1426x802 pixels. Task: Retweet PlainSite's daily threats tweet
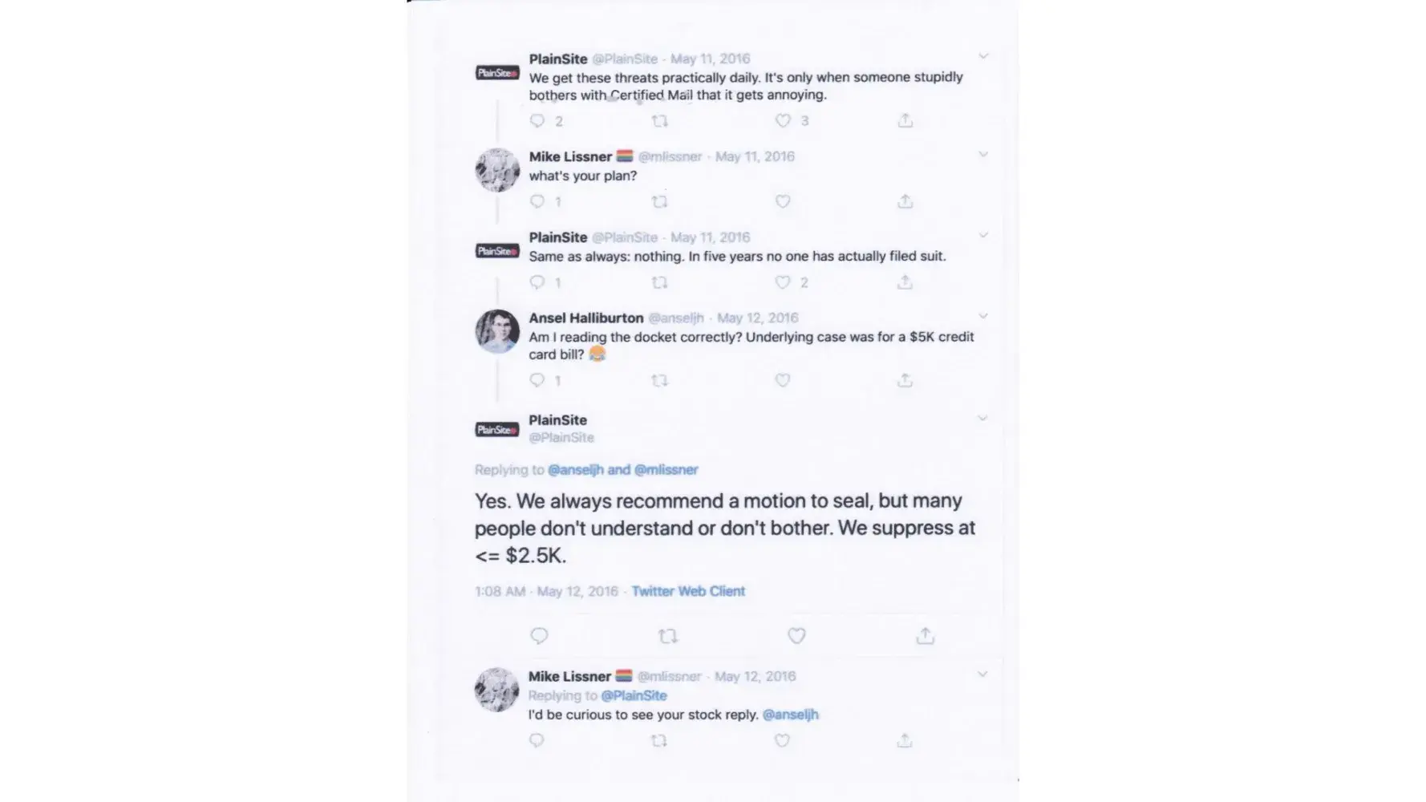(659, 121)
